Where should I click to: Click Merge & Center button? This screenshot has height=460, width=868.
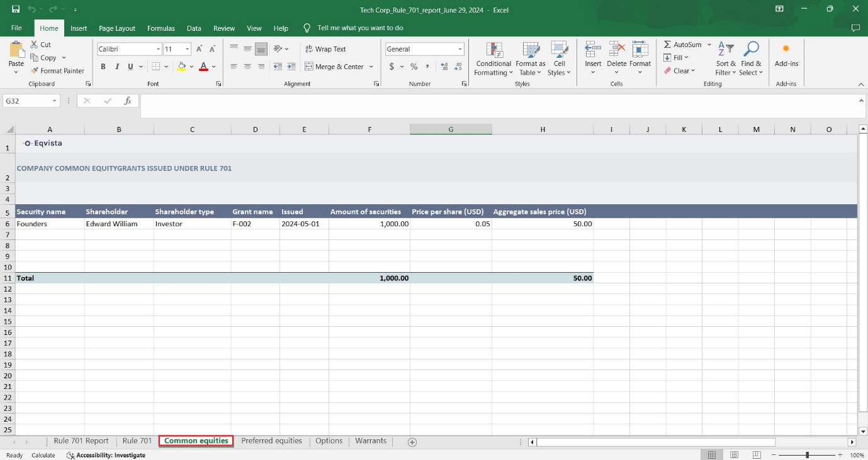click(x=334, y=67)
